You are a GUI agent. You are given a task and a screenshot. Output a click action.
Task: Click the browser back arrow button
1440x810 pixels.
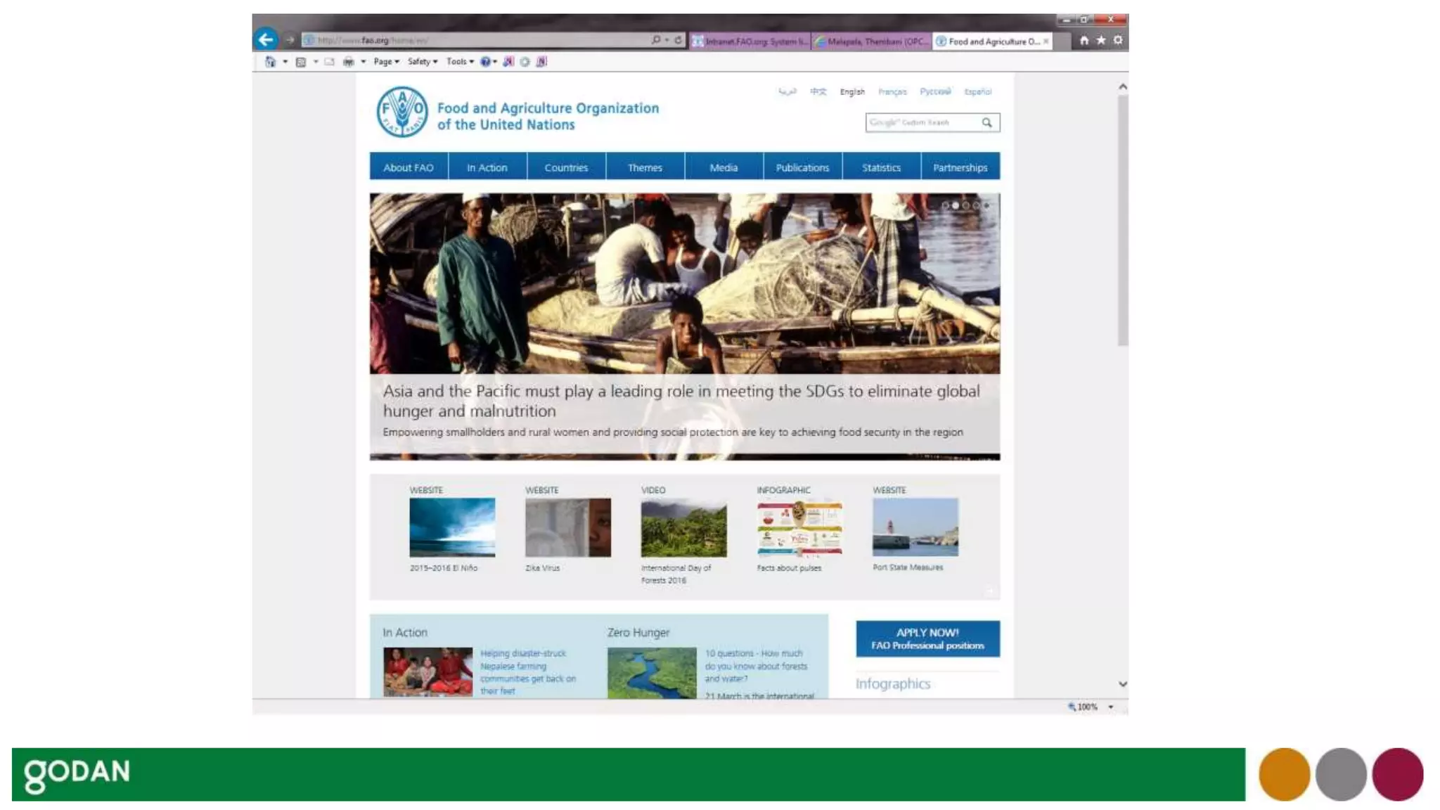[266, 39]
